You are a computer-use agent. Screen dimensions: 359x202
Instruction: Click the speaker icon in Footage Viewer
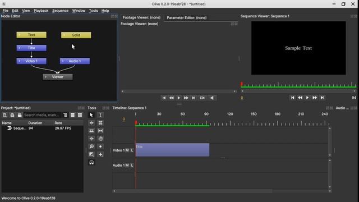212,98
